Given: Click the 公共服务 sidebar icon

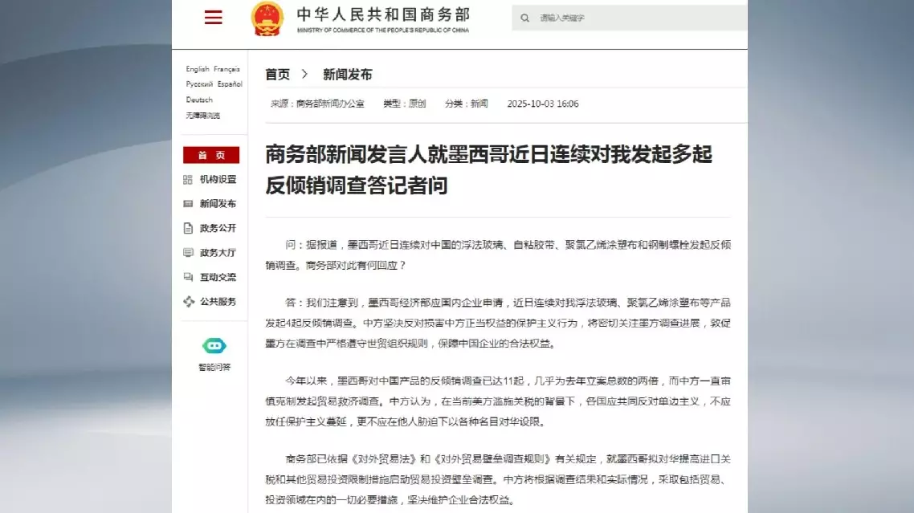Looking at the screenshot, I should click(x=188, y=302).
